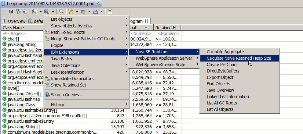303x134 pixels.
Task: Open the Java Basics submenu
Action: coord(86,59)
